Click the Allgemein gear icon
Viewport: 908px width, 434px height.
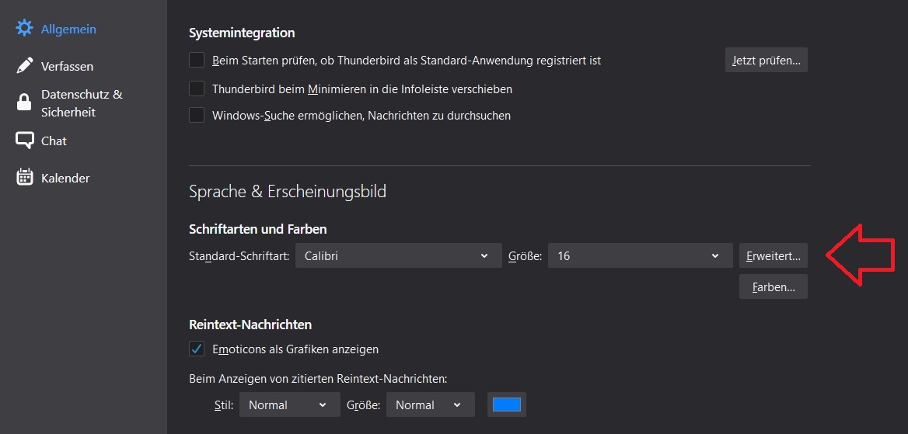(25, 29)
